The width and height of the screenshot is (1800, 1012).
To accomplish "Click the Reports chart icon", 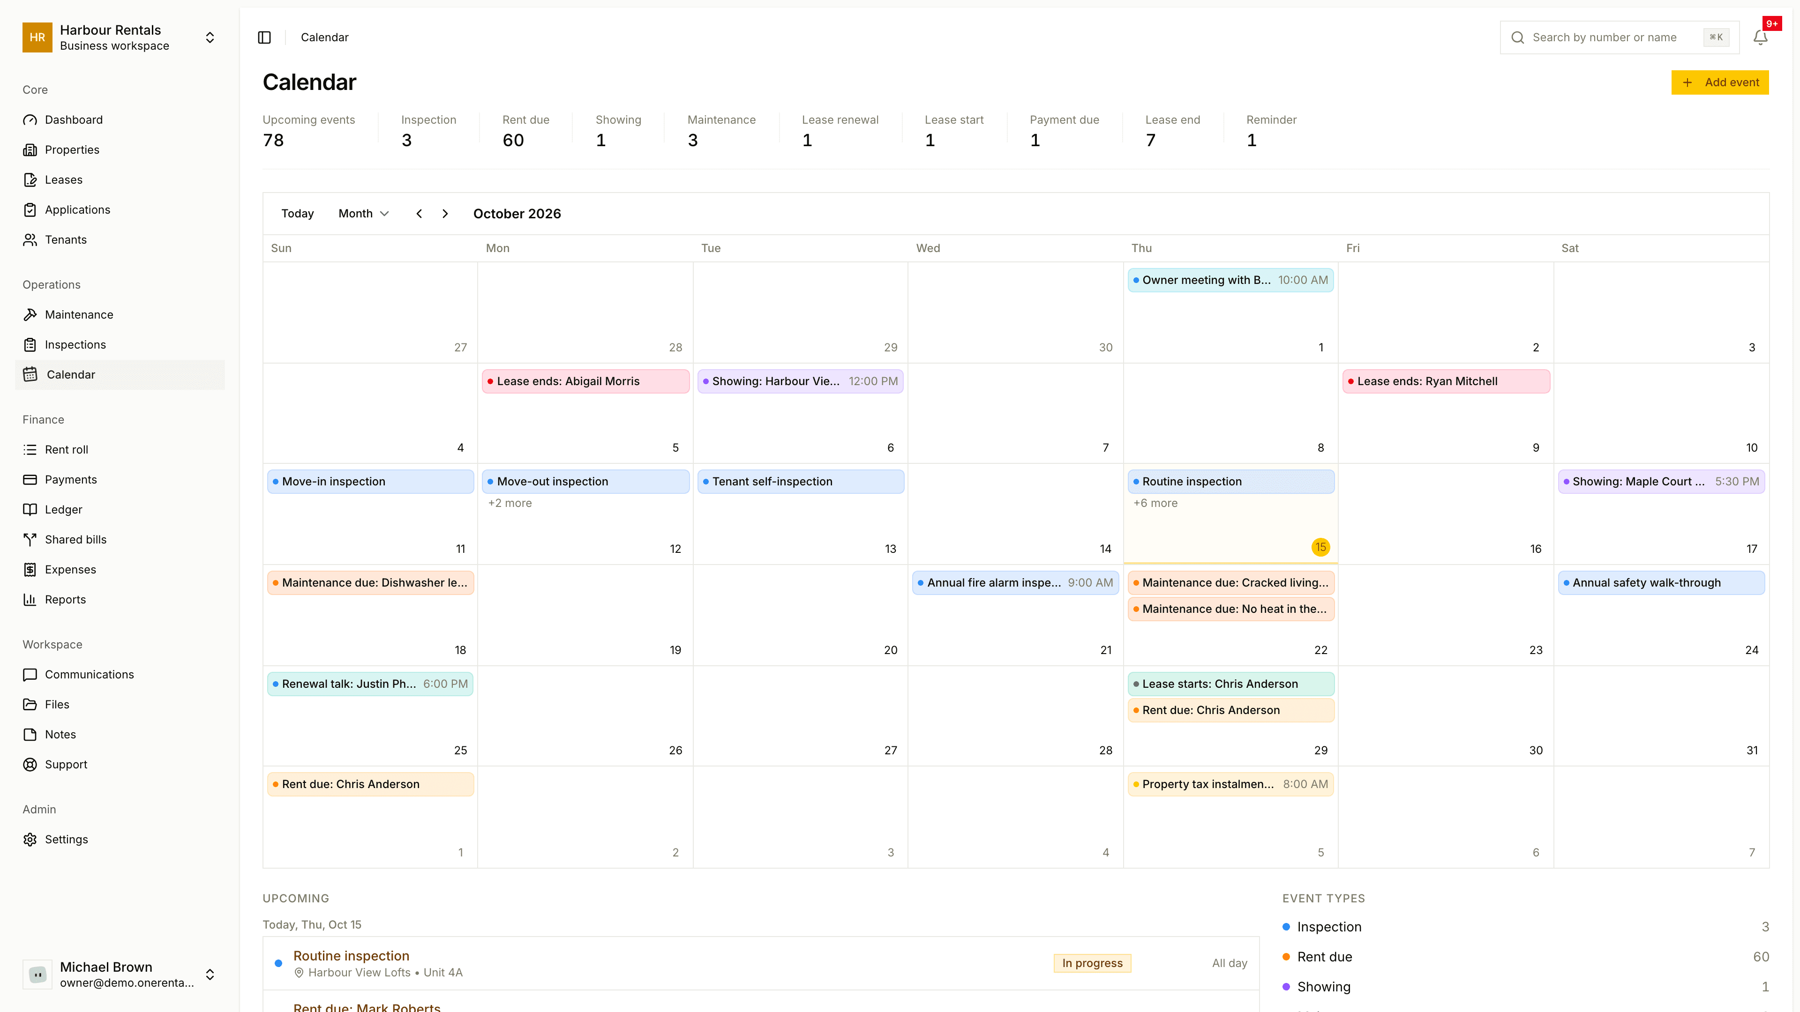I will pyautogui.click(x=30, y=600).
